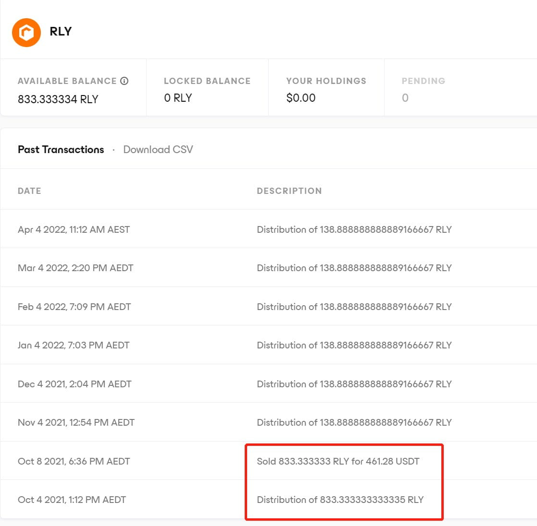This screenshot has height=526, width=537.
Task: Click the hexagonal emblem inside the RLY icon
Action: pos(26,32)
